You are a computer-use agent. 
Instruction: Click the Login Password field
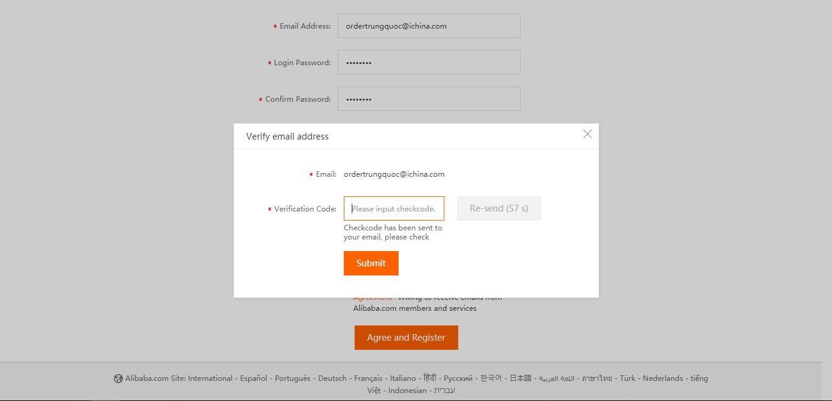428,62
